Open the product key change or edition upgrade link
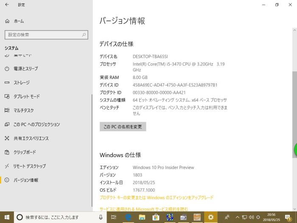Image resolution: width=297 pixels, height=223 pixels. (x=157, y=198)
